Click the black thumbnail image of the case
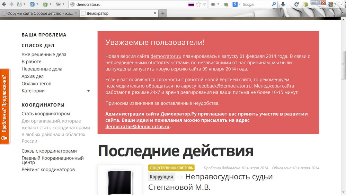The image size is (346, 195). coord(119,181)
